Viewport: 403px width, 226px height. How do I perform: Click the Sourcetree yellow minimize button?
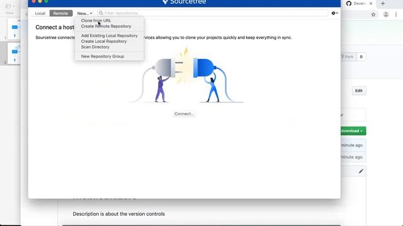pos(40,1)
